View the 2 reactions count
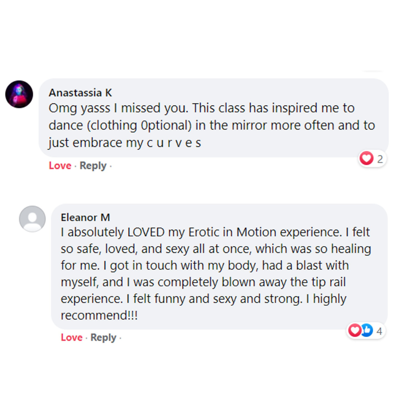The height and width of the screenshot is (397, 397). point(380,159)
